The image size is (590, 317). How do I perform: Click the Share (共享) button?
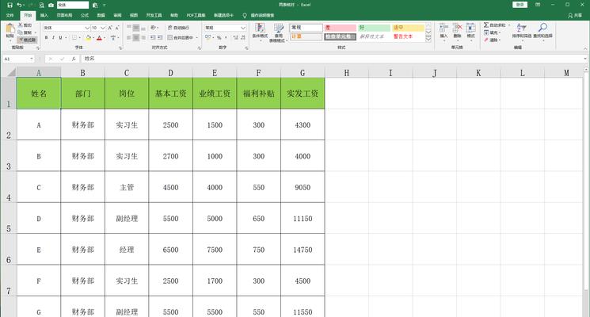click(x=575, y=15)
